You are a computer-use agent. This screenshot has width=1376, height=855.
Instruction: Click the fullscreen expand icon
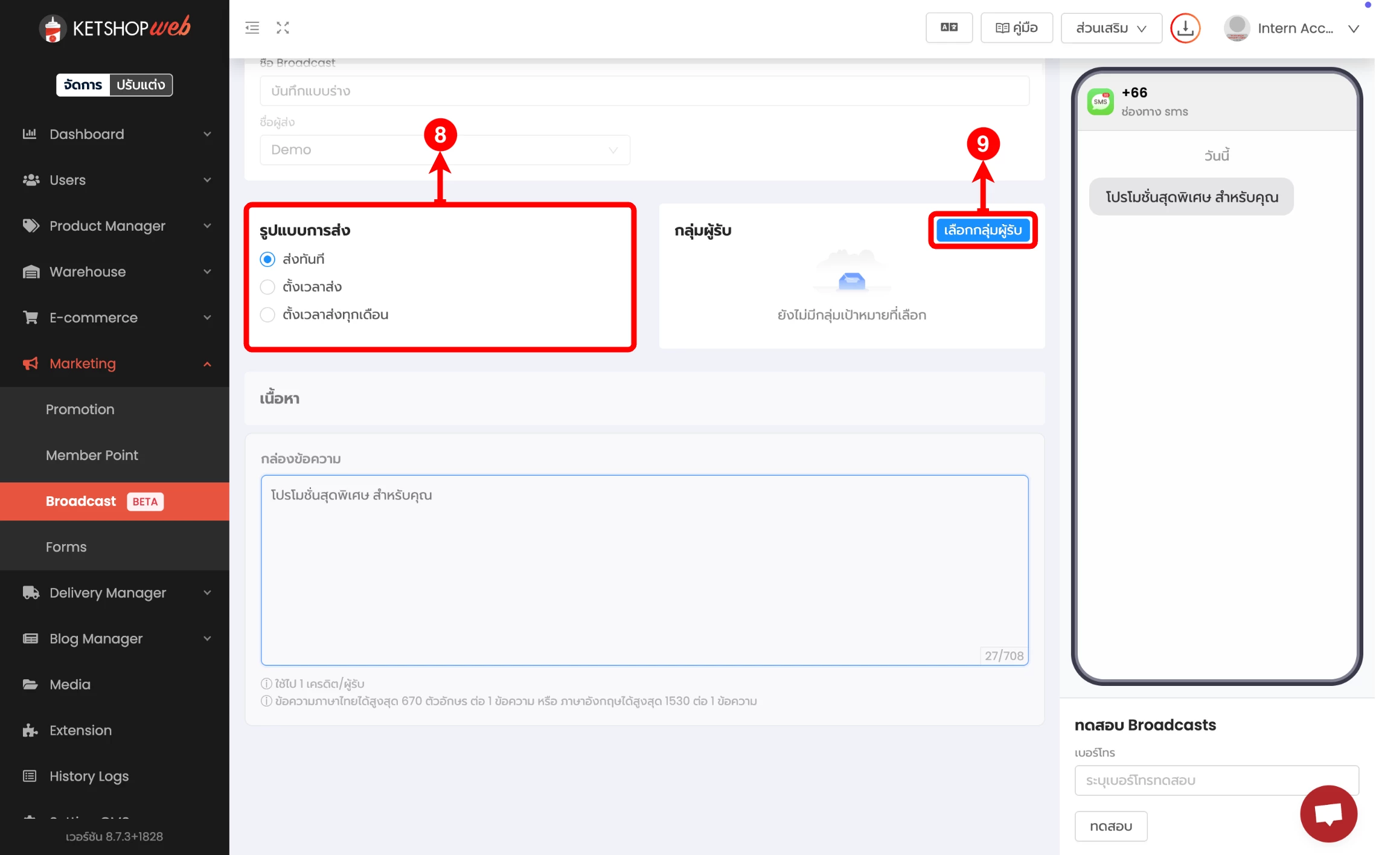coord(283,28)
